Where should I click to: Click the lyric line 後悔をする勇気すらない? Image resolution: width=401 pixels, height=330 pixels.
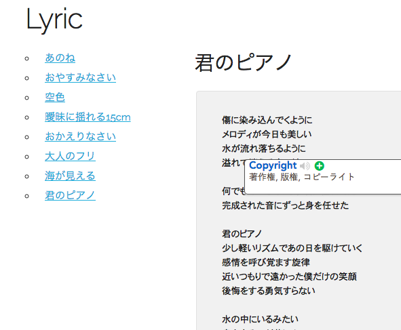(269, 291)
